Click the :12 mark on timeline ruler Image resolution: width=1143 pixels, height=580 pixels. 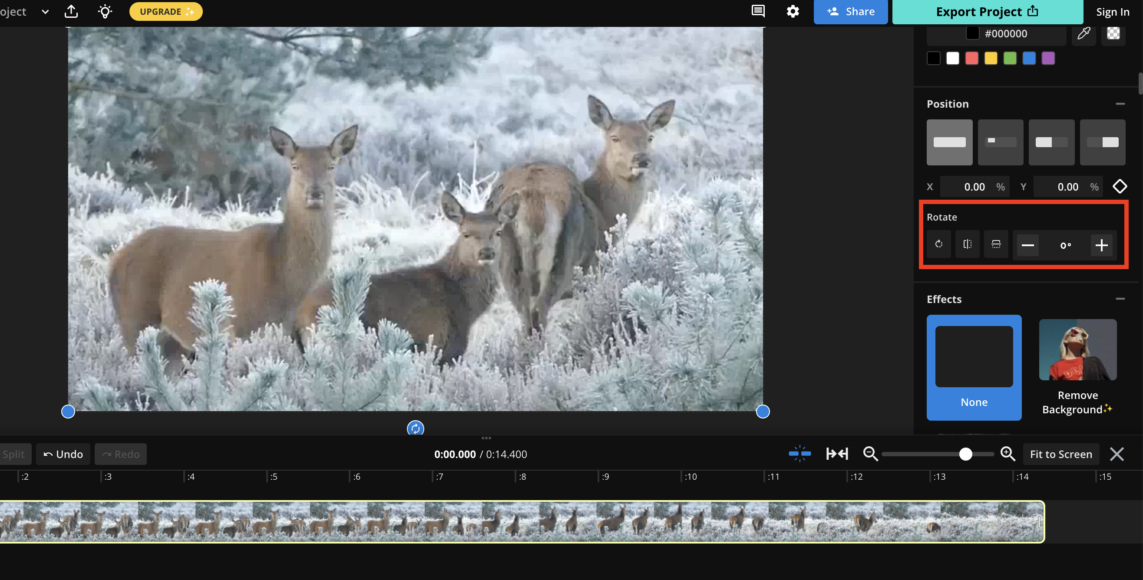coord(856,477)
